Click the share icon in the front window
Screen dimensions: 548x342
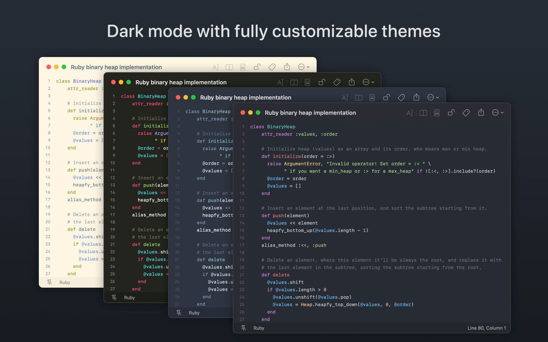click(481, 113)
